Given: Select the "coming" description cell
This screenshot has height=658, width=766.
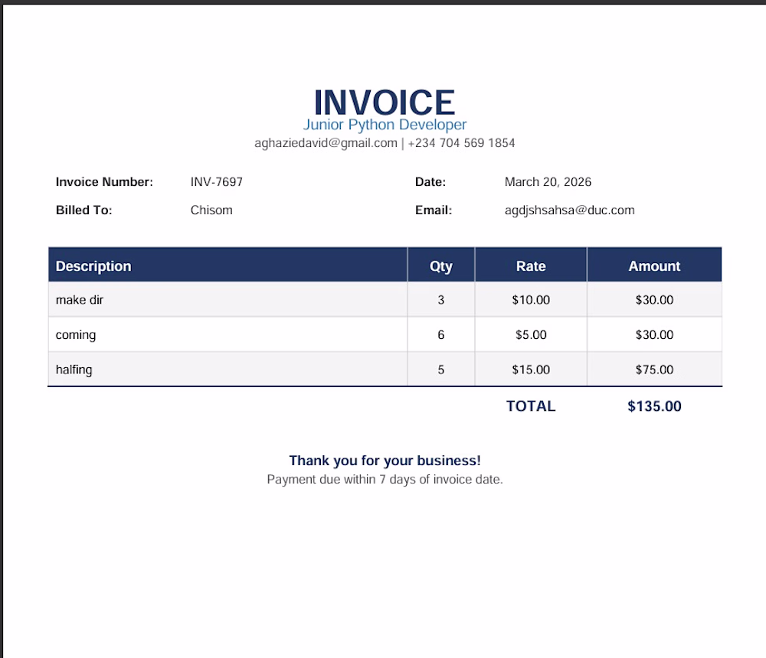Looking at the screenshot, I should 76,335.
